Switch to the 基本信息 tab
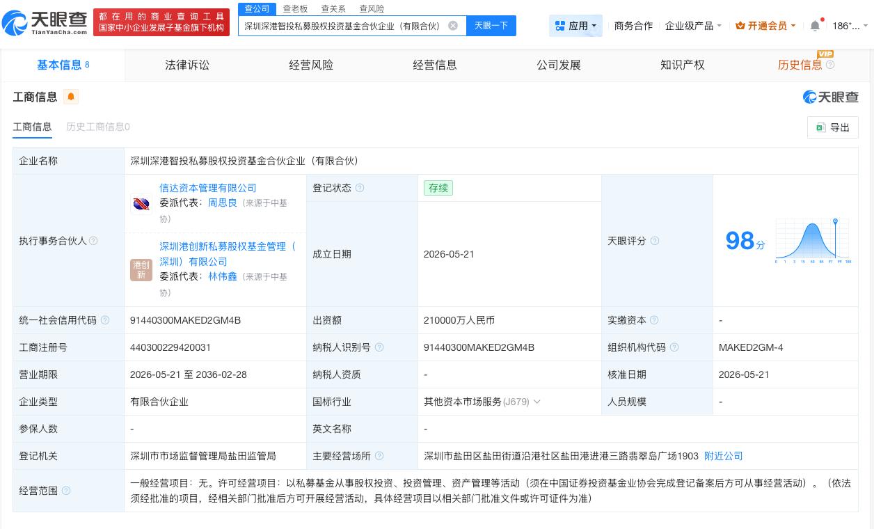Viewport: 874px width, 529px height. [63, 65]
